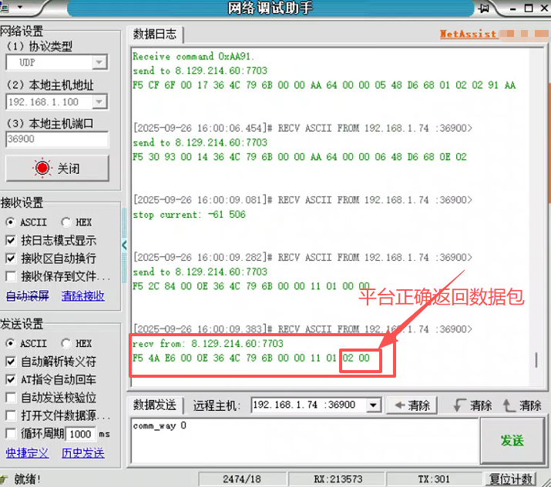The image size is (551, 487).
Task: Toggle AT指令自动回车 checkbox
Action: 11,379
